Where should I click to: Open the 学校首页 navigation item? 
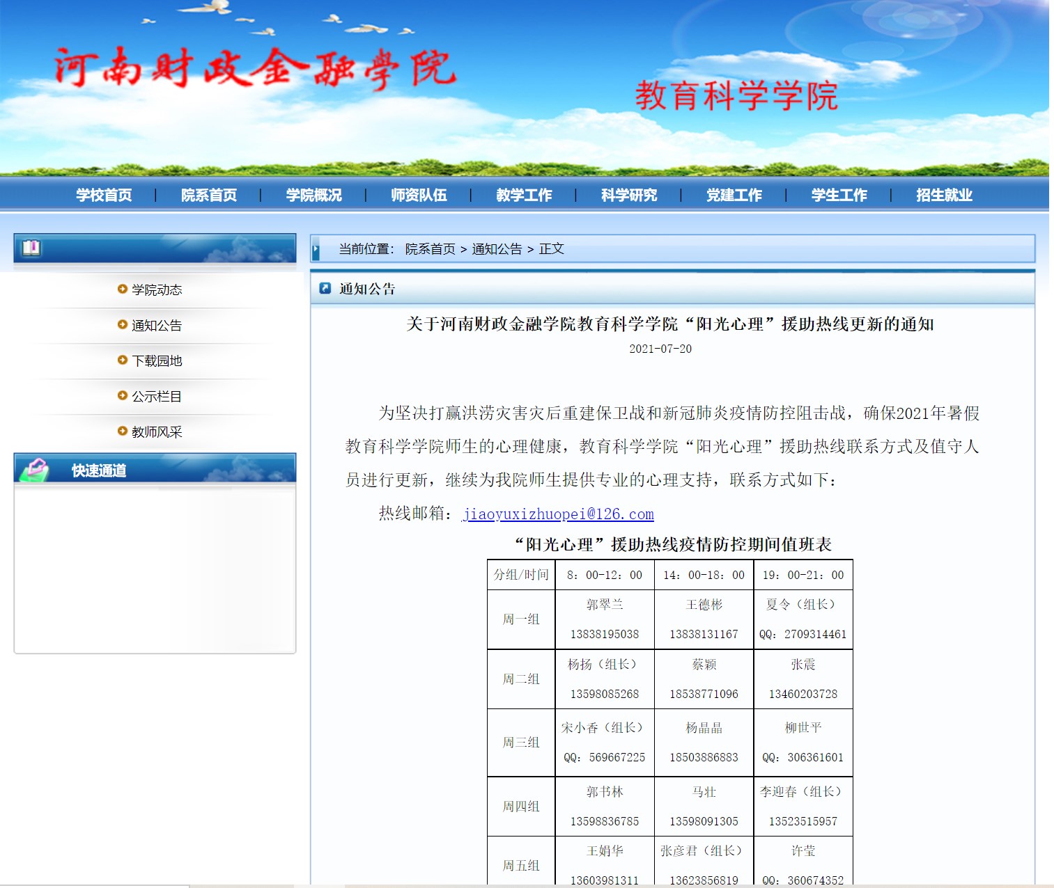(104, 195)
